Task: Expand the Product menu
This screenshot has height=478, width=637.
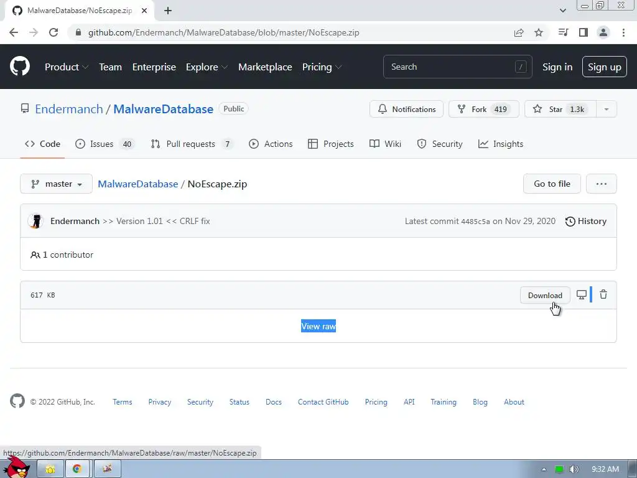Action: pyautogui.click(x=66, y=67)
